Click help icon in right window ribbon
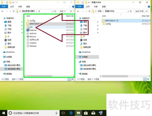Viewport: 152px width, 116px height. click(x=149, y=7)
